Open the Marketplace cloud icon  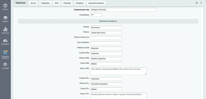click(x=5, y=41)
